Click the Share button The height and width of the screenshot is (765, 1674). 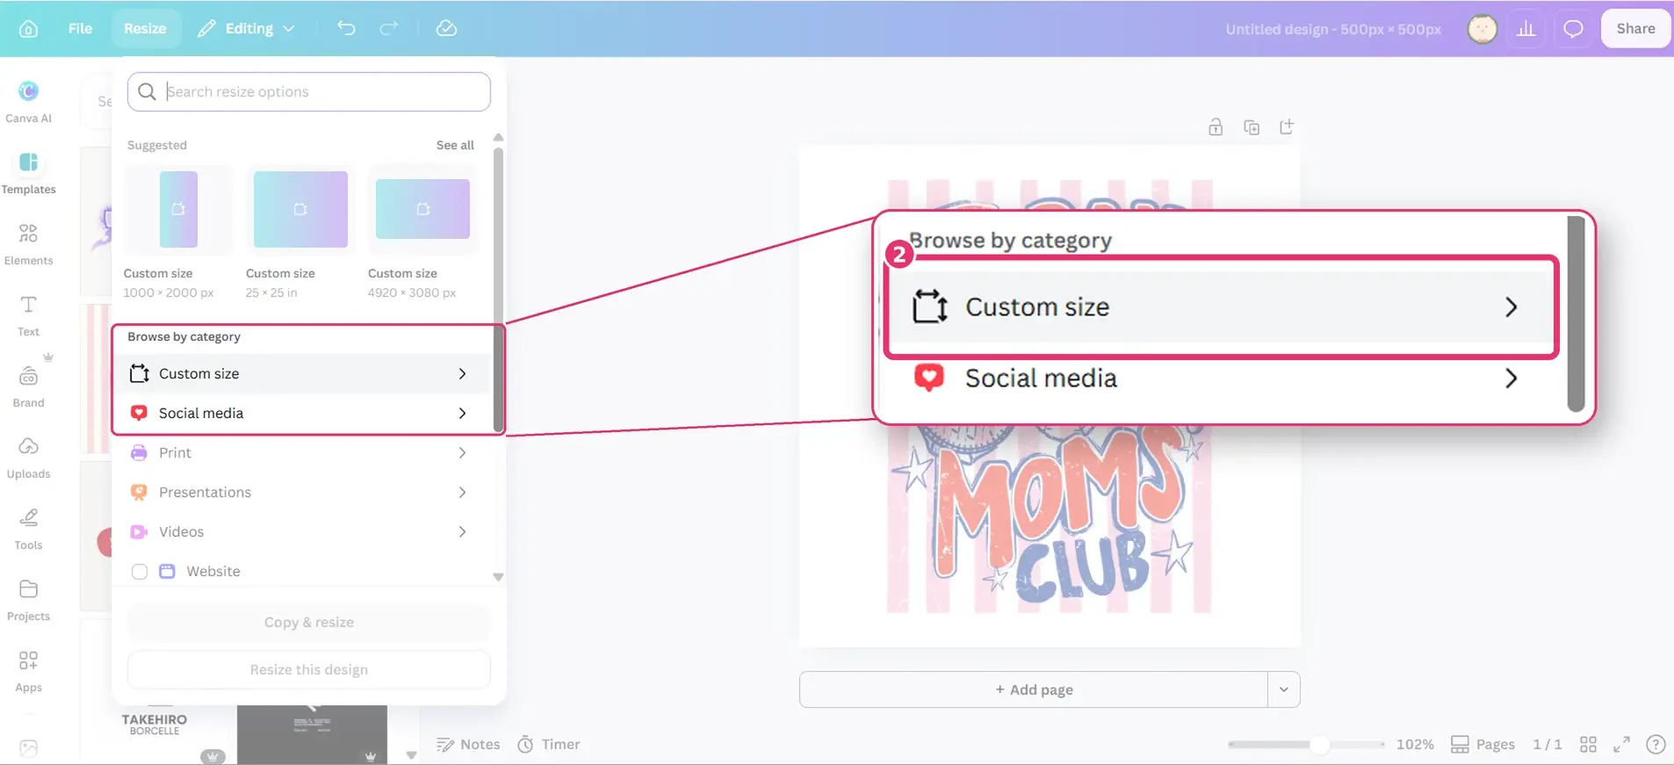pos(1635,28)
